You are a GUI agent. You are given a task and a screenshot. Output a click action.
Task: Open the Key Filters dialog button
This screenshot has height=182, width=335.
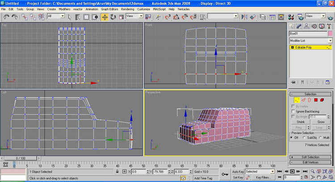click(263, 178)
